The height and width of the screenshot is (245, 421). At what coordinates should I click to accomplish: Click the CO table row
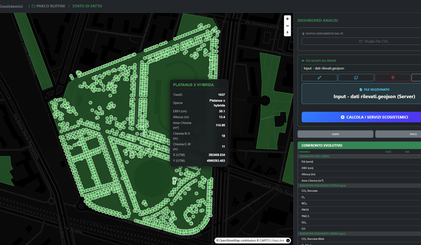pos(359,229)
